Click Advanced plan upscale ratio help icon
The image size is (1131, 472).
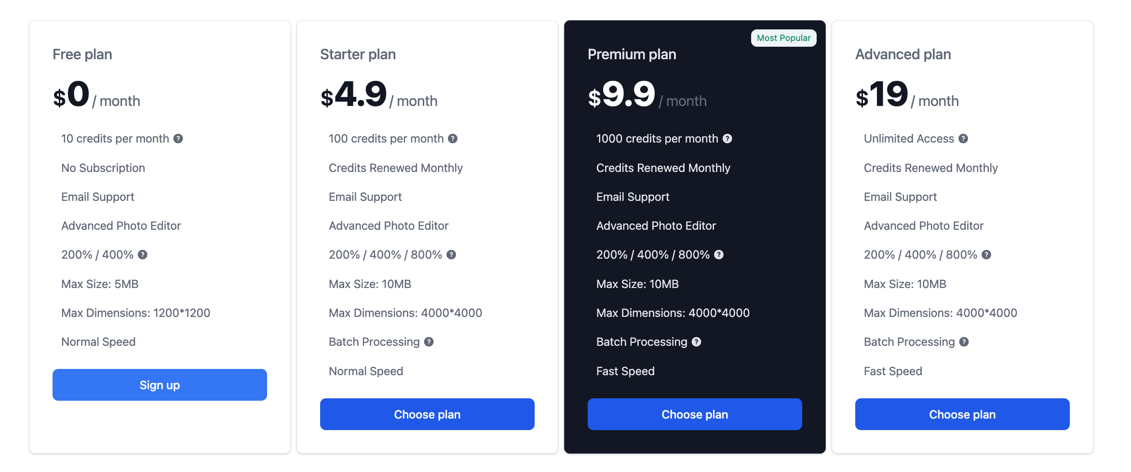click(986, 255)
